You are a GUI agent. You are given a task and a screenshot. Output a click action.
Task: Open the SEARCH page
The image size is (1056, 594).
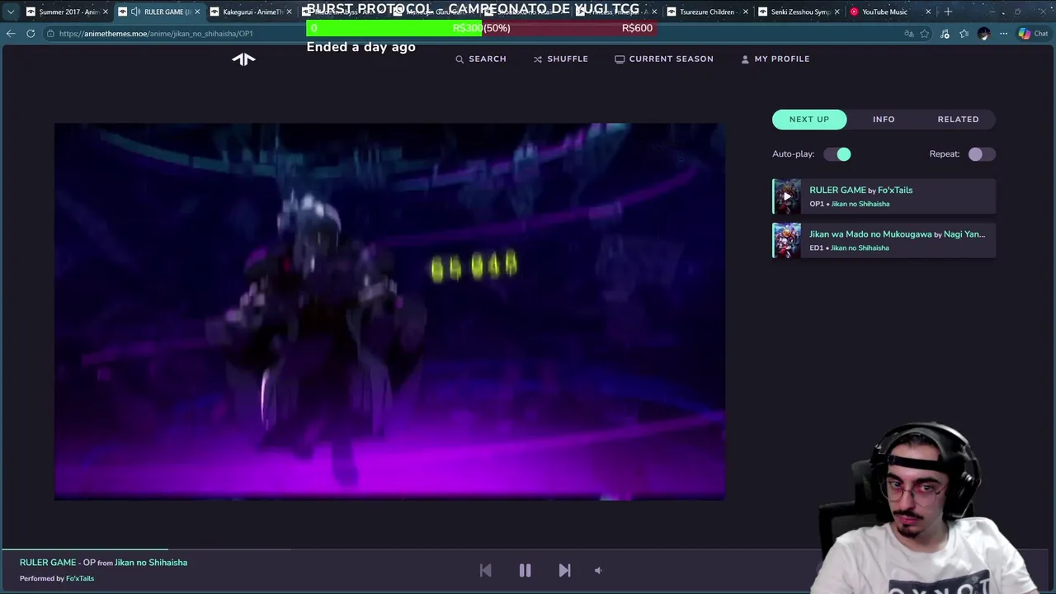[x=481, y=59]
